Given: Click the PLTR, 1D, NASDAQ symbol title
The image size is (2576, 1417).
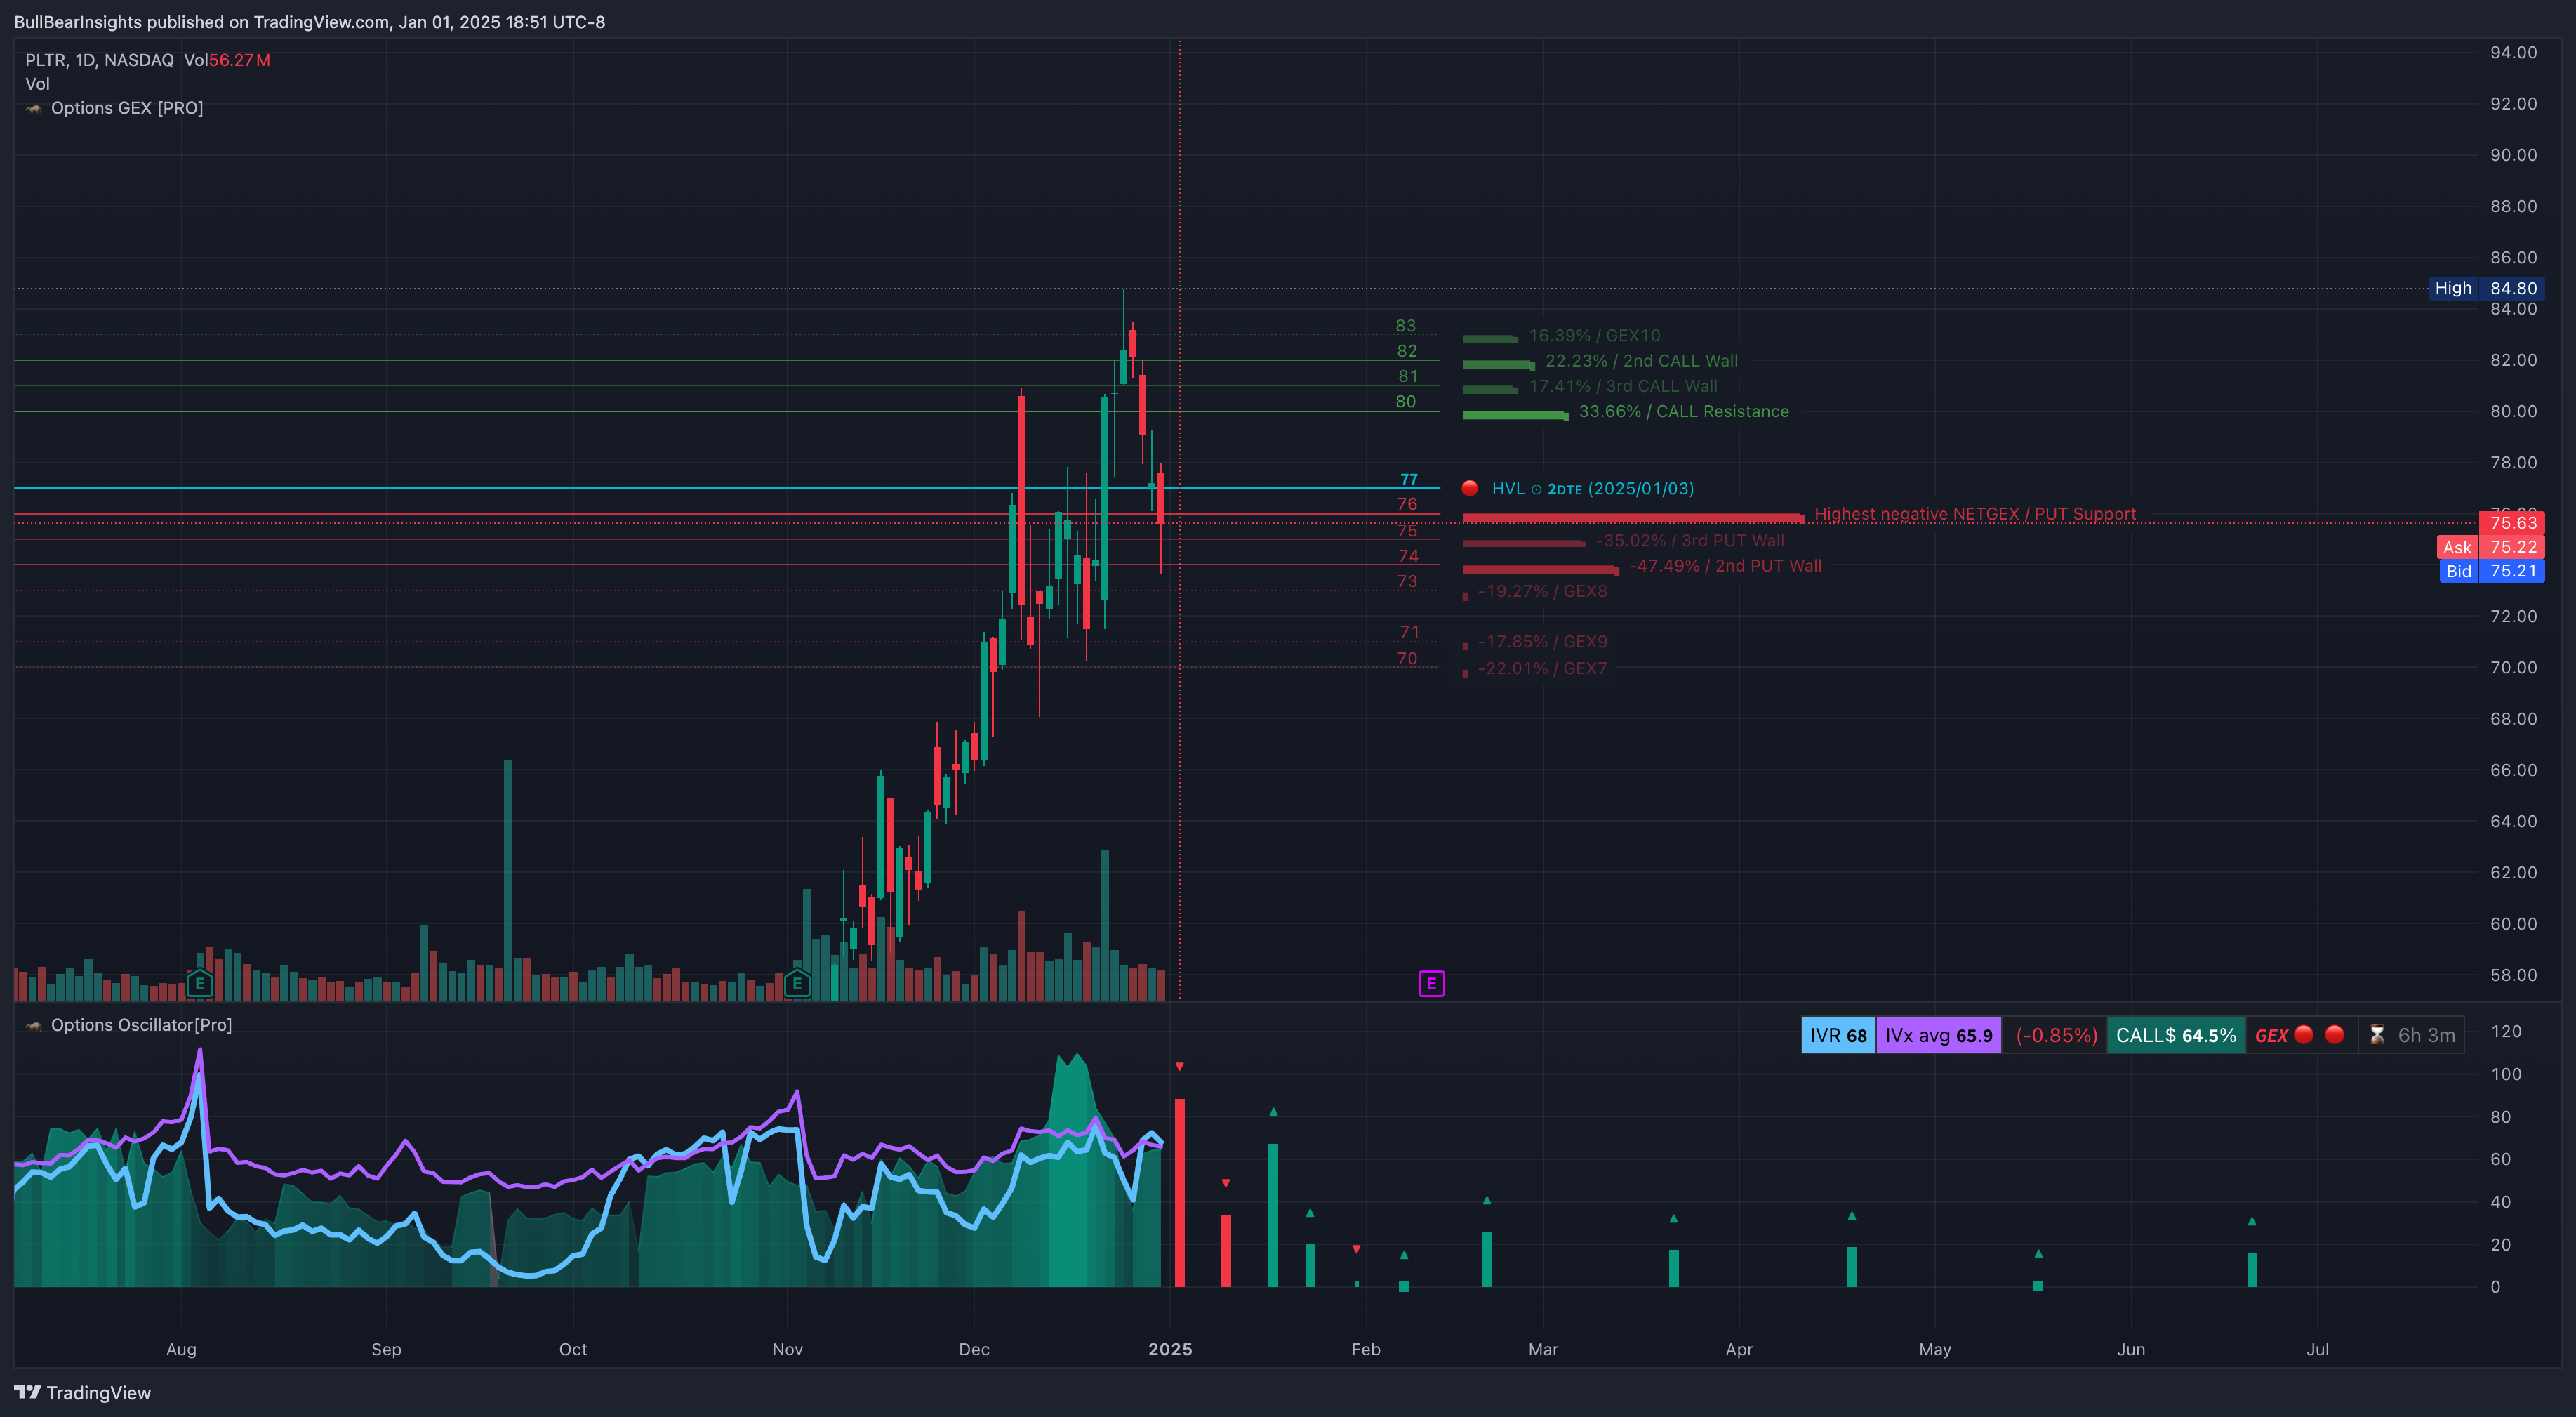Looking at the screenshot, I should point(100,60).
